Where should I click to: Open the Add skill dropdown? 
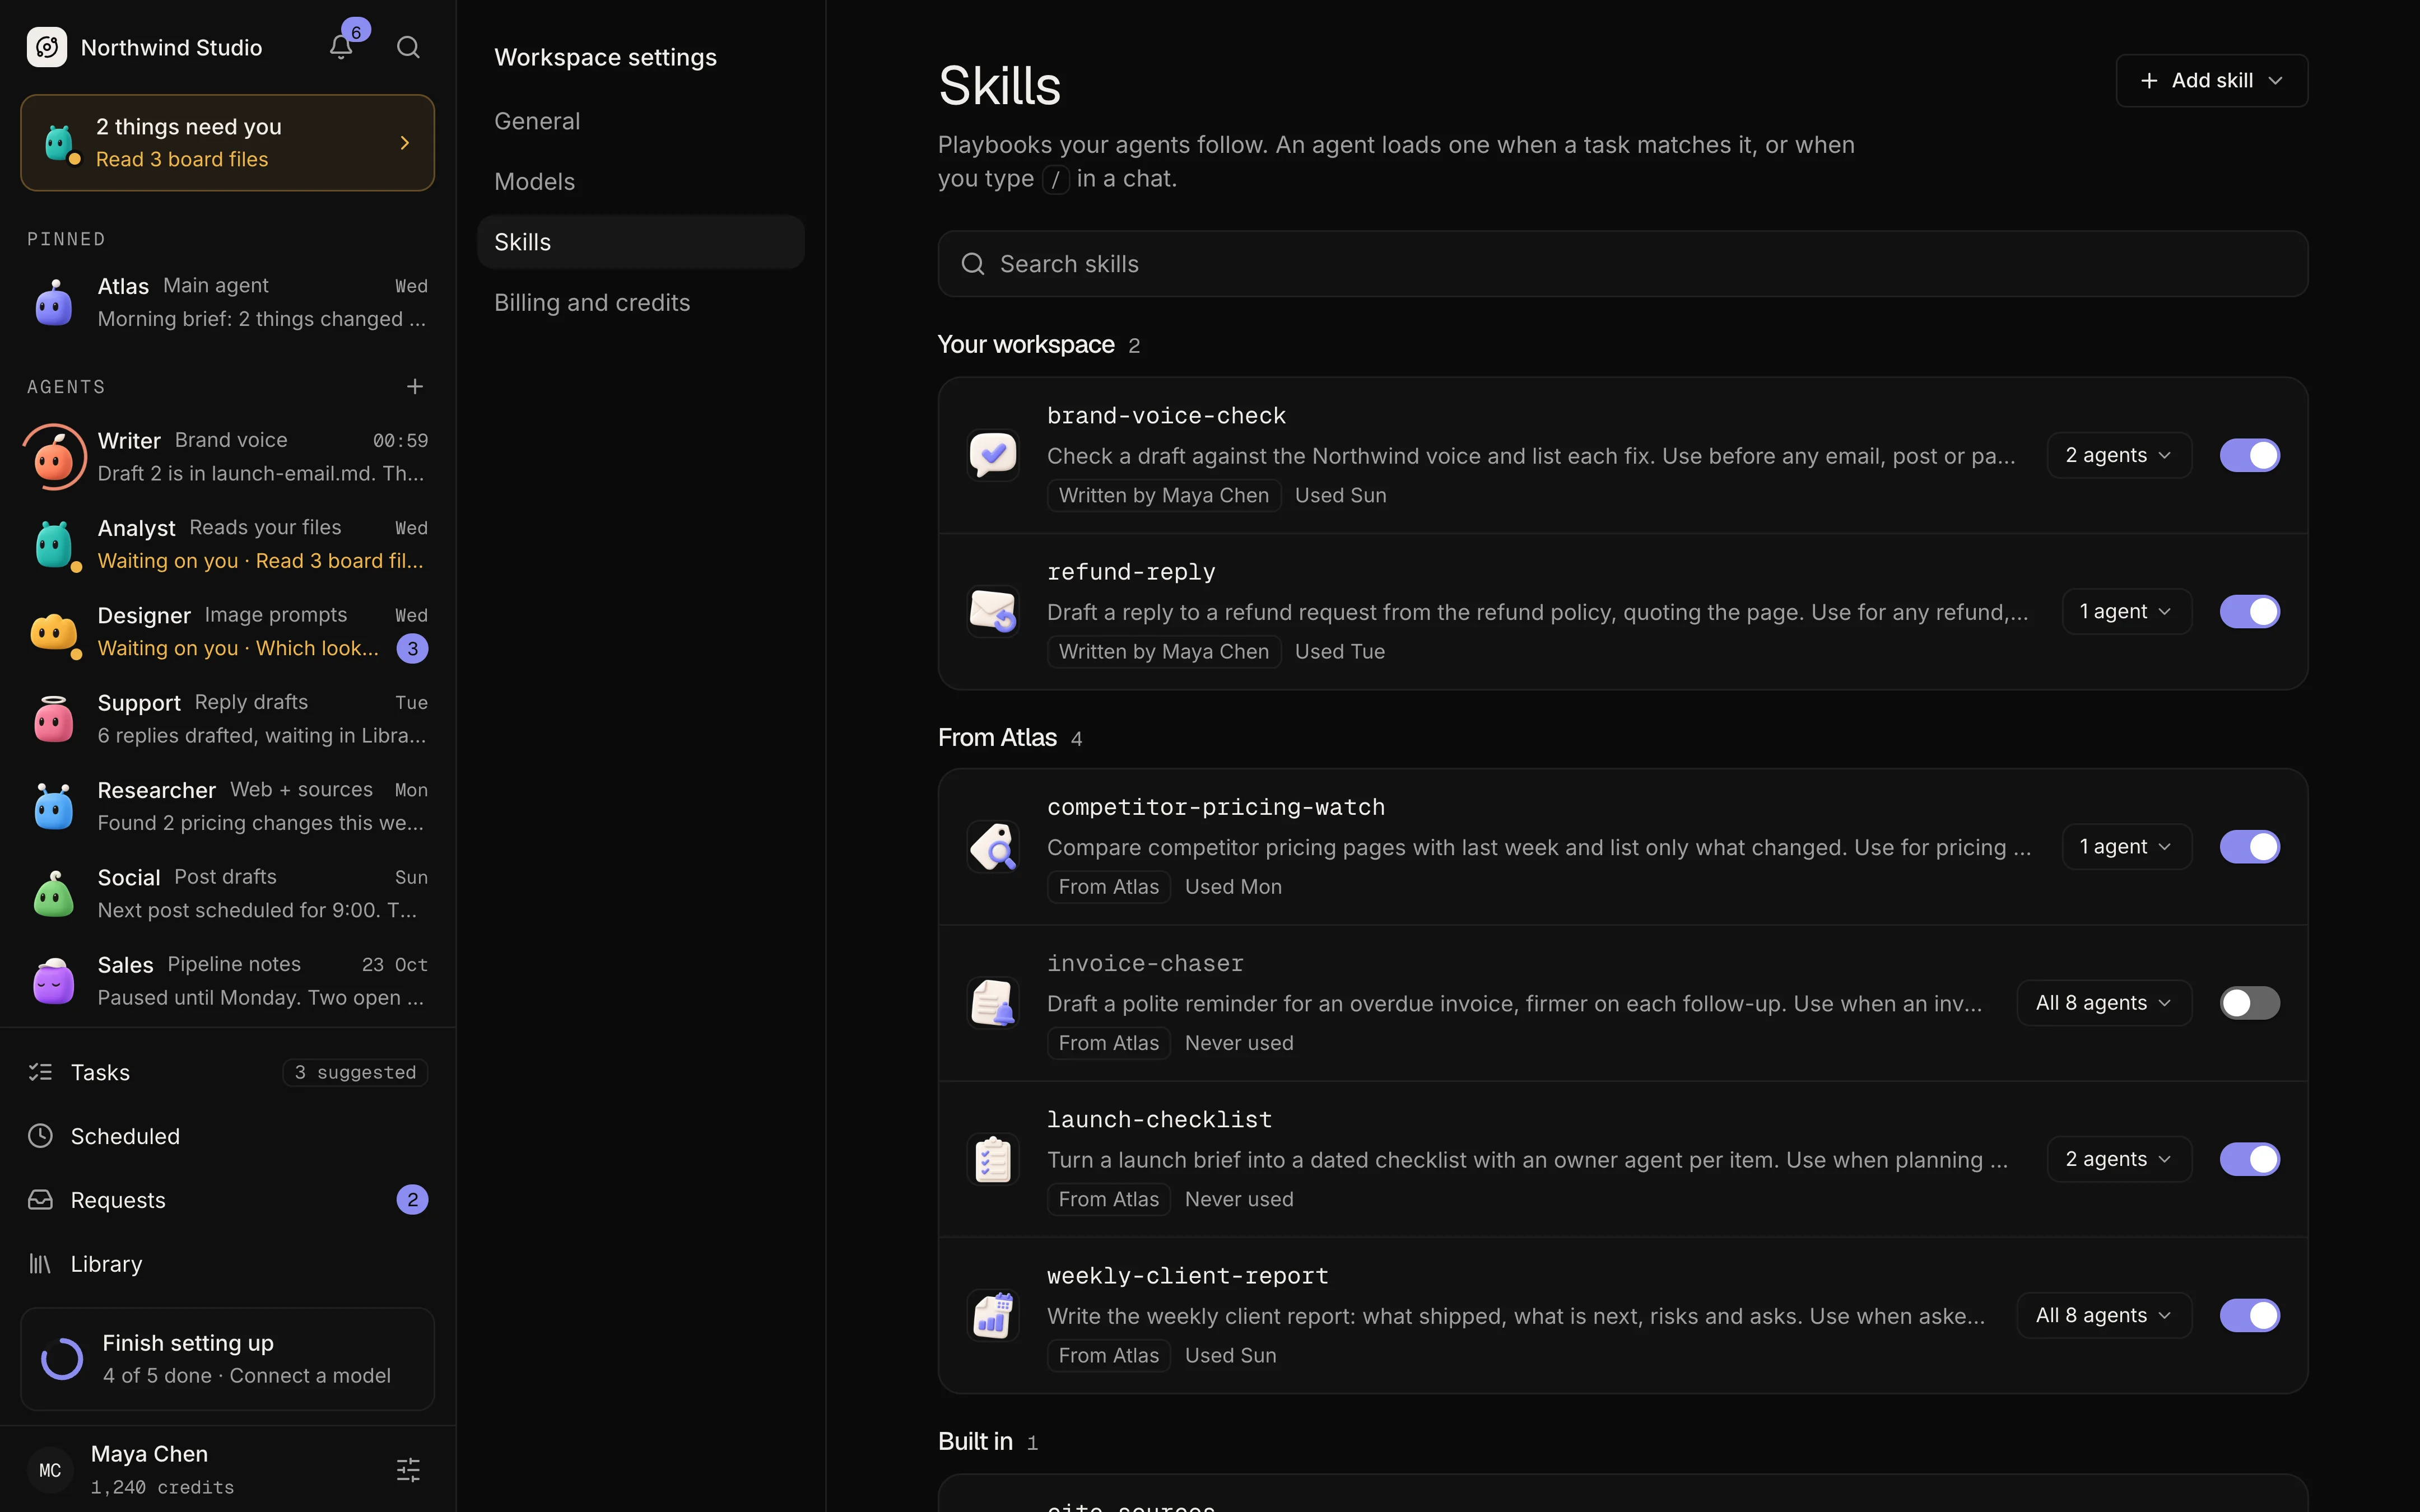pyautogui.click(x=2211, y=80)
